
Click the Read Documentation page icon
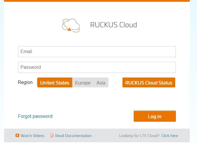52,136
